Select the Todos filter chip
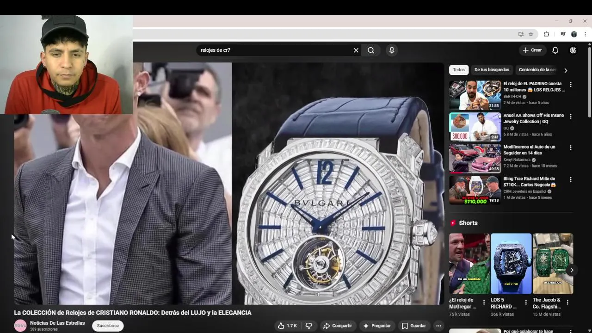592x333 pixels. (459, 70)
